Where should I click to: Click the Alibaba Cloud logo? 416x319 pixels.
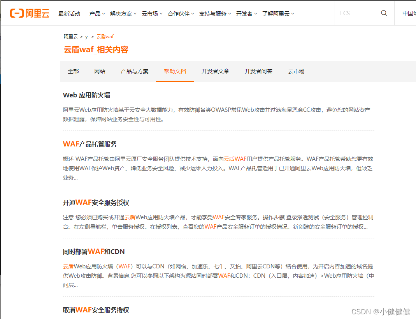30,13
